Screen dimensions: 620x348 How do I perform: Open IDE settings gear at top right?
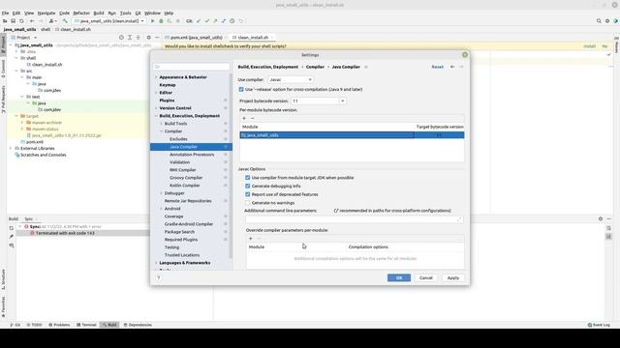pos(607,21)
